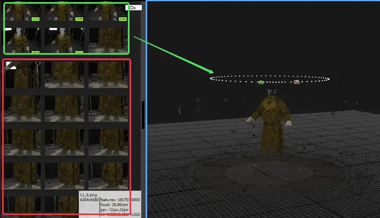Select the orange-outlined camera in 3D view
The width and height of the screenshot is (380, 218).
tap(297, 82)
